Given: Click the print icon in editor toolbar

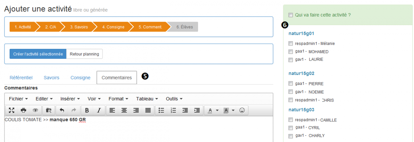Looking at the screenshot, I should coord(23,110).
